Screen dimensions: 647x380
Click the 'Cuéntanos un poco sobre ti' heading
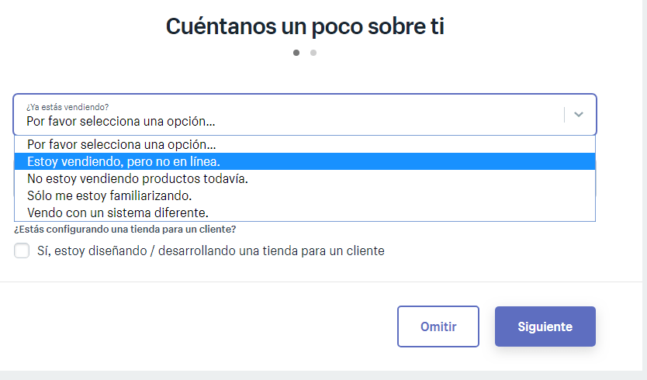pos(305,26)
